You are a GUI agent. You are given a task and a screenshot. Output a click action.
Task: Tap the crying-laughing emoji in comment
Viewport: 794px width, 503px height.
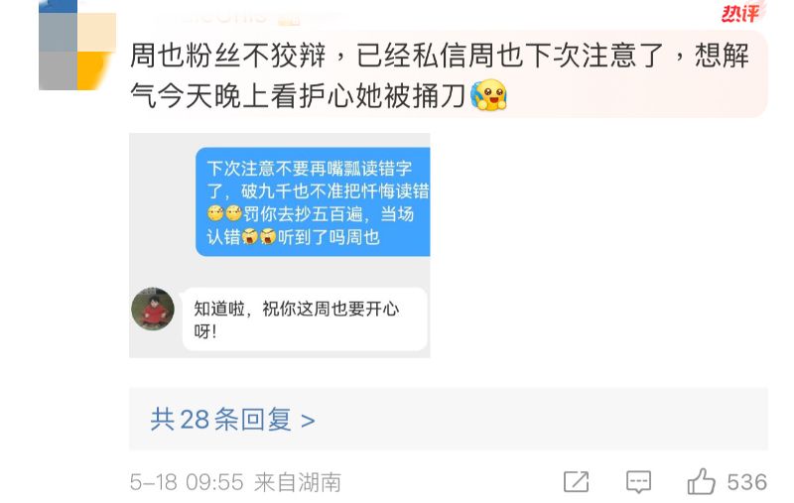(488, 95)
